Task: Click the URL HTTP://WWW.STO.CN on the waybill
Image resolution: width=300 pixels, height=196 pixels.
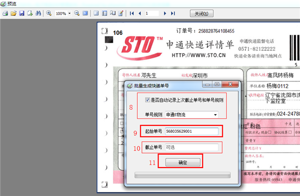Action: (x=199, y=55)
